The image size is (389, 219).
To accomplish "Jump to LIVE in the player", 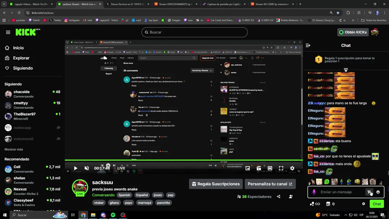I will pyautogui.click(x=121, y=168).
